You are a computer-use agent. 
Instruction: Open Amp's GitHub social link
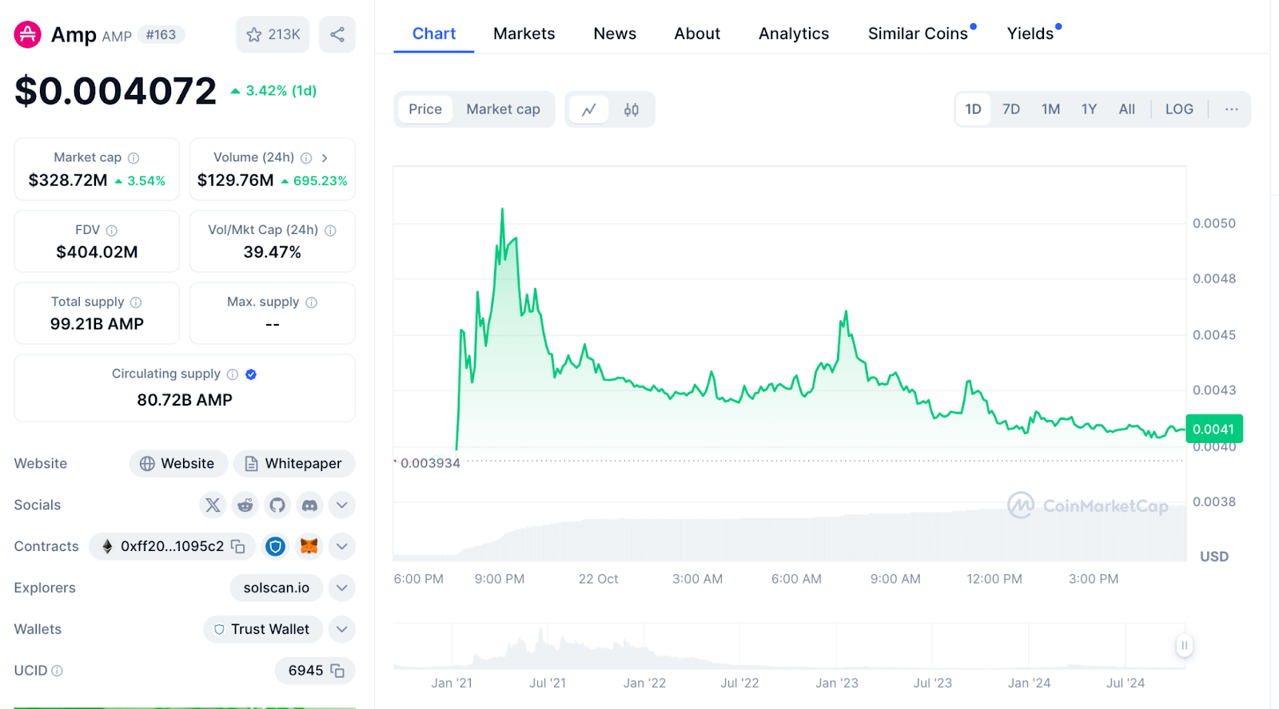[x=277, y=505]
